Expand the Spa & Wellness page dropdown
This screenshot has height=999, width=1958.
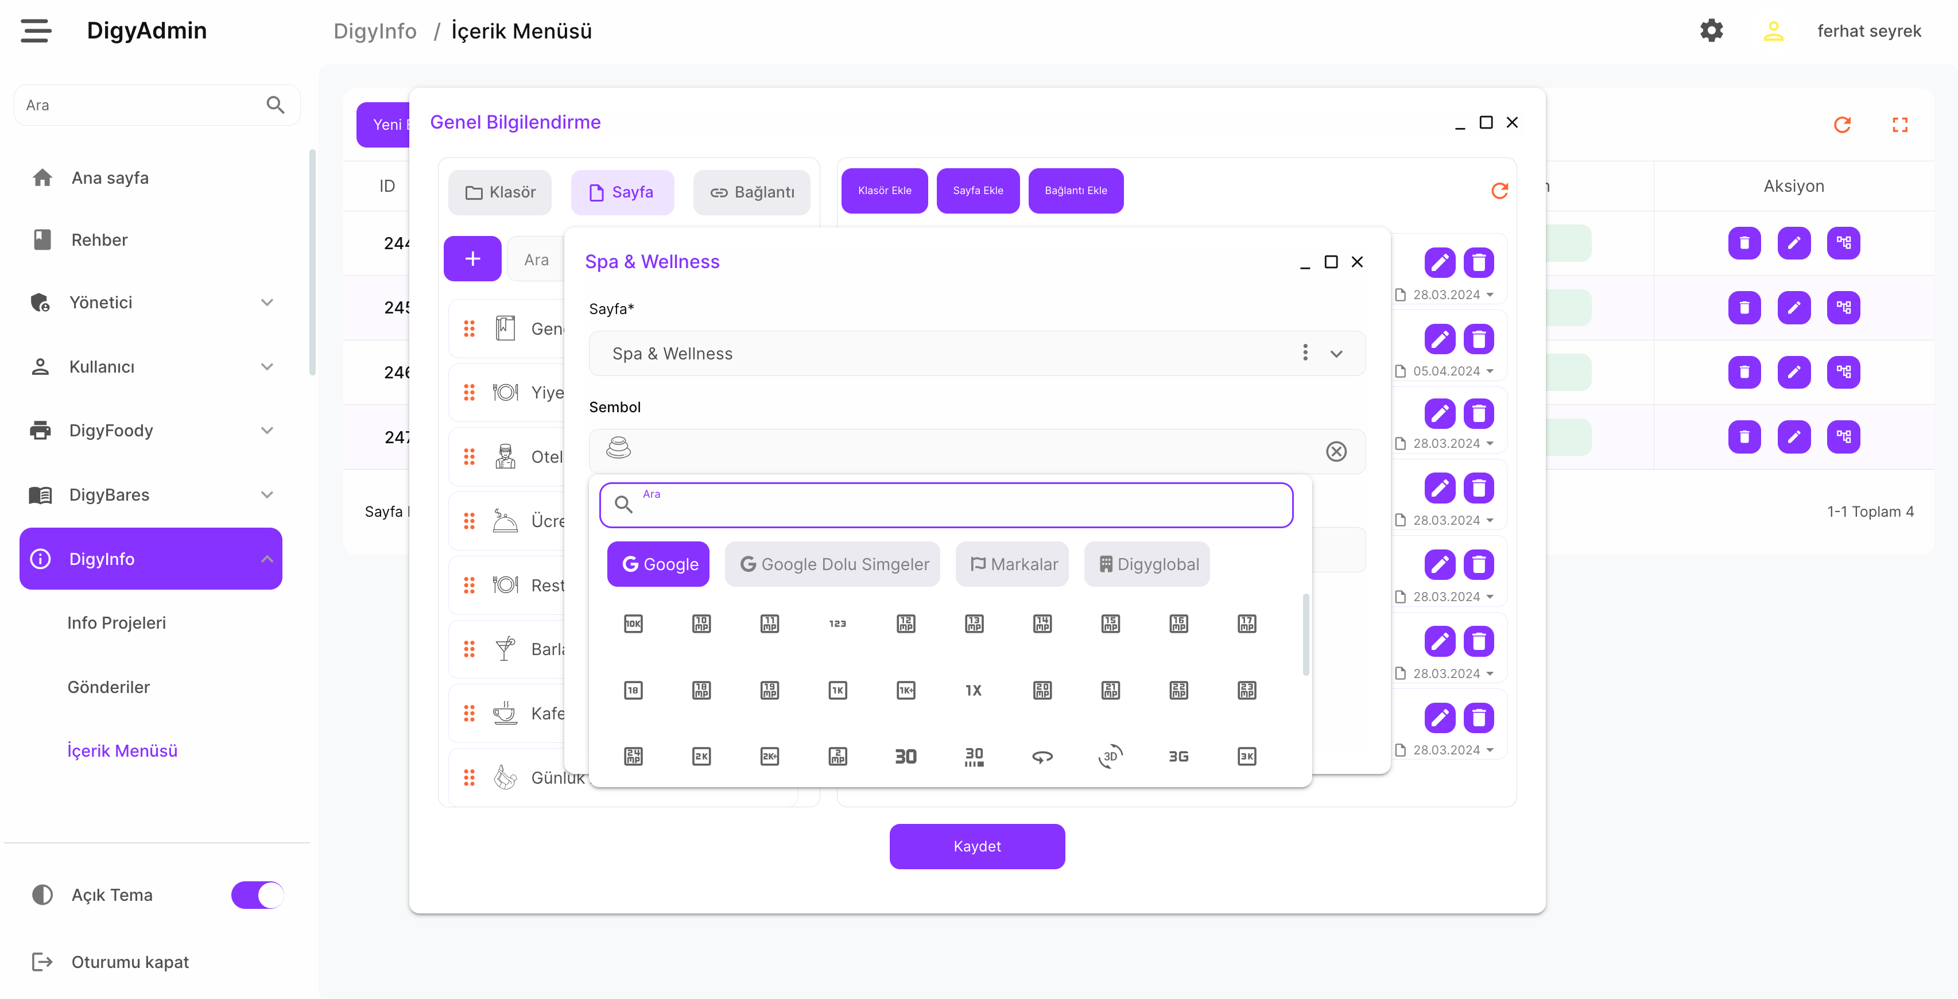pos(1336,354)
